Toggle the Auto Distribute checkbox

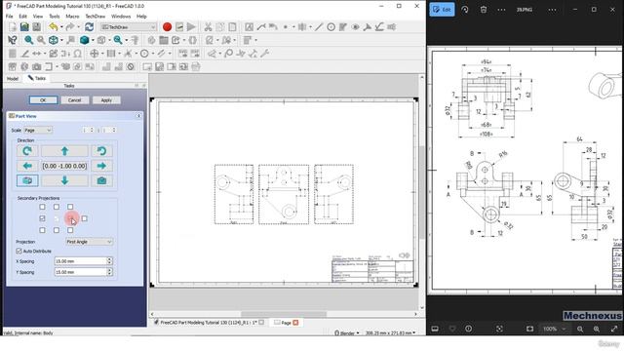[19, 252]
